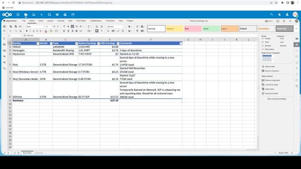Viewport: 301px width, 169px height.
Task: Click Insert pivot table button
Action: [x=270, y=93]
